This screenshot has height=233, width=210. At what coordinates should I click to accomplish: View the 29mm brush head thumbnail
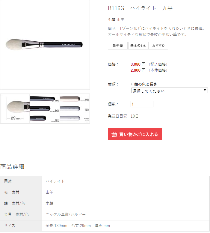15,109
